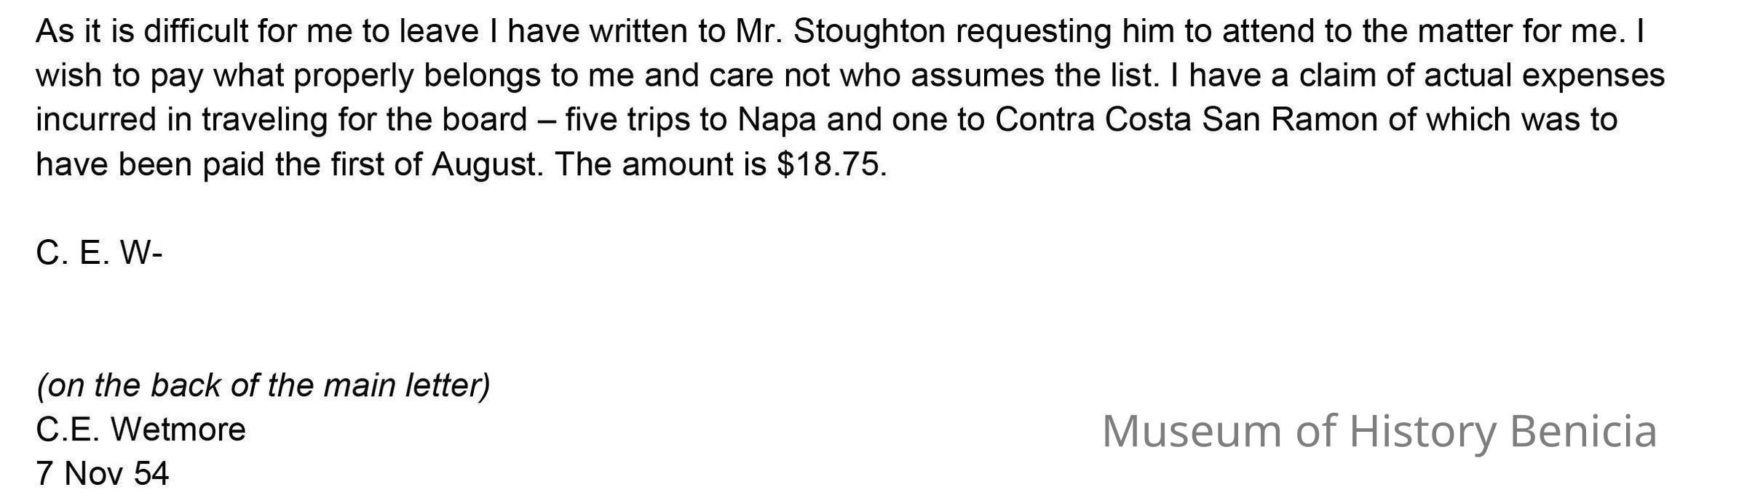Viewport: 1747px width, 503px height.
Task: Click the date '7 Nov 54'
Action: click(102, 474)
